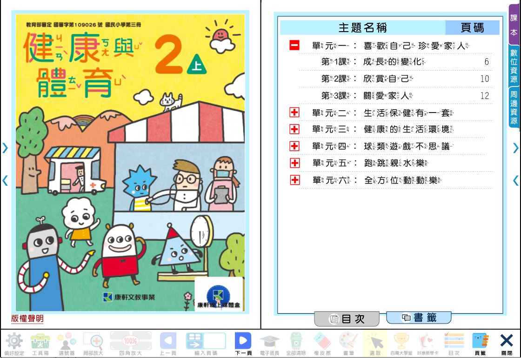Click 全部清除 trash can icon
Screen dimensions: 521x358
296,344
